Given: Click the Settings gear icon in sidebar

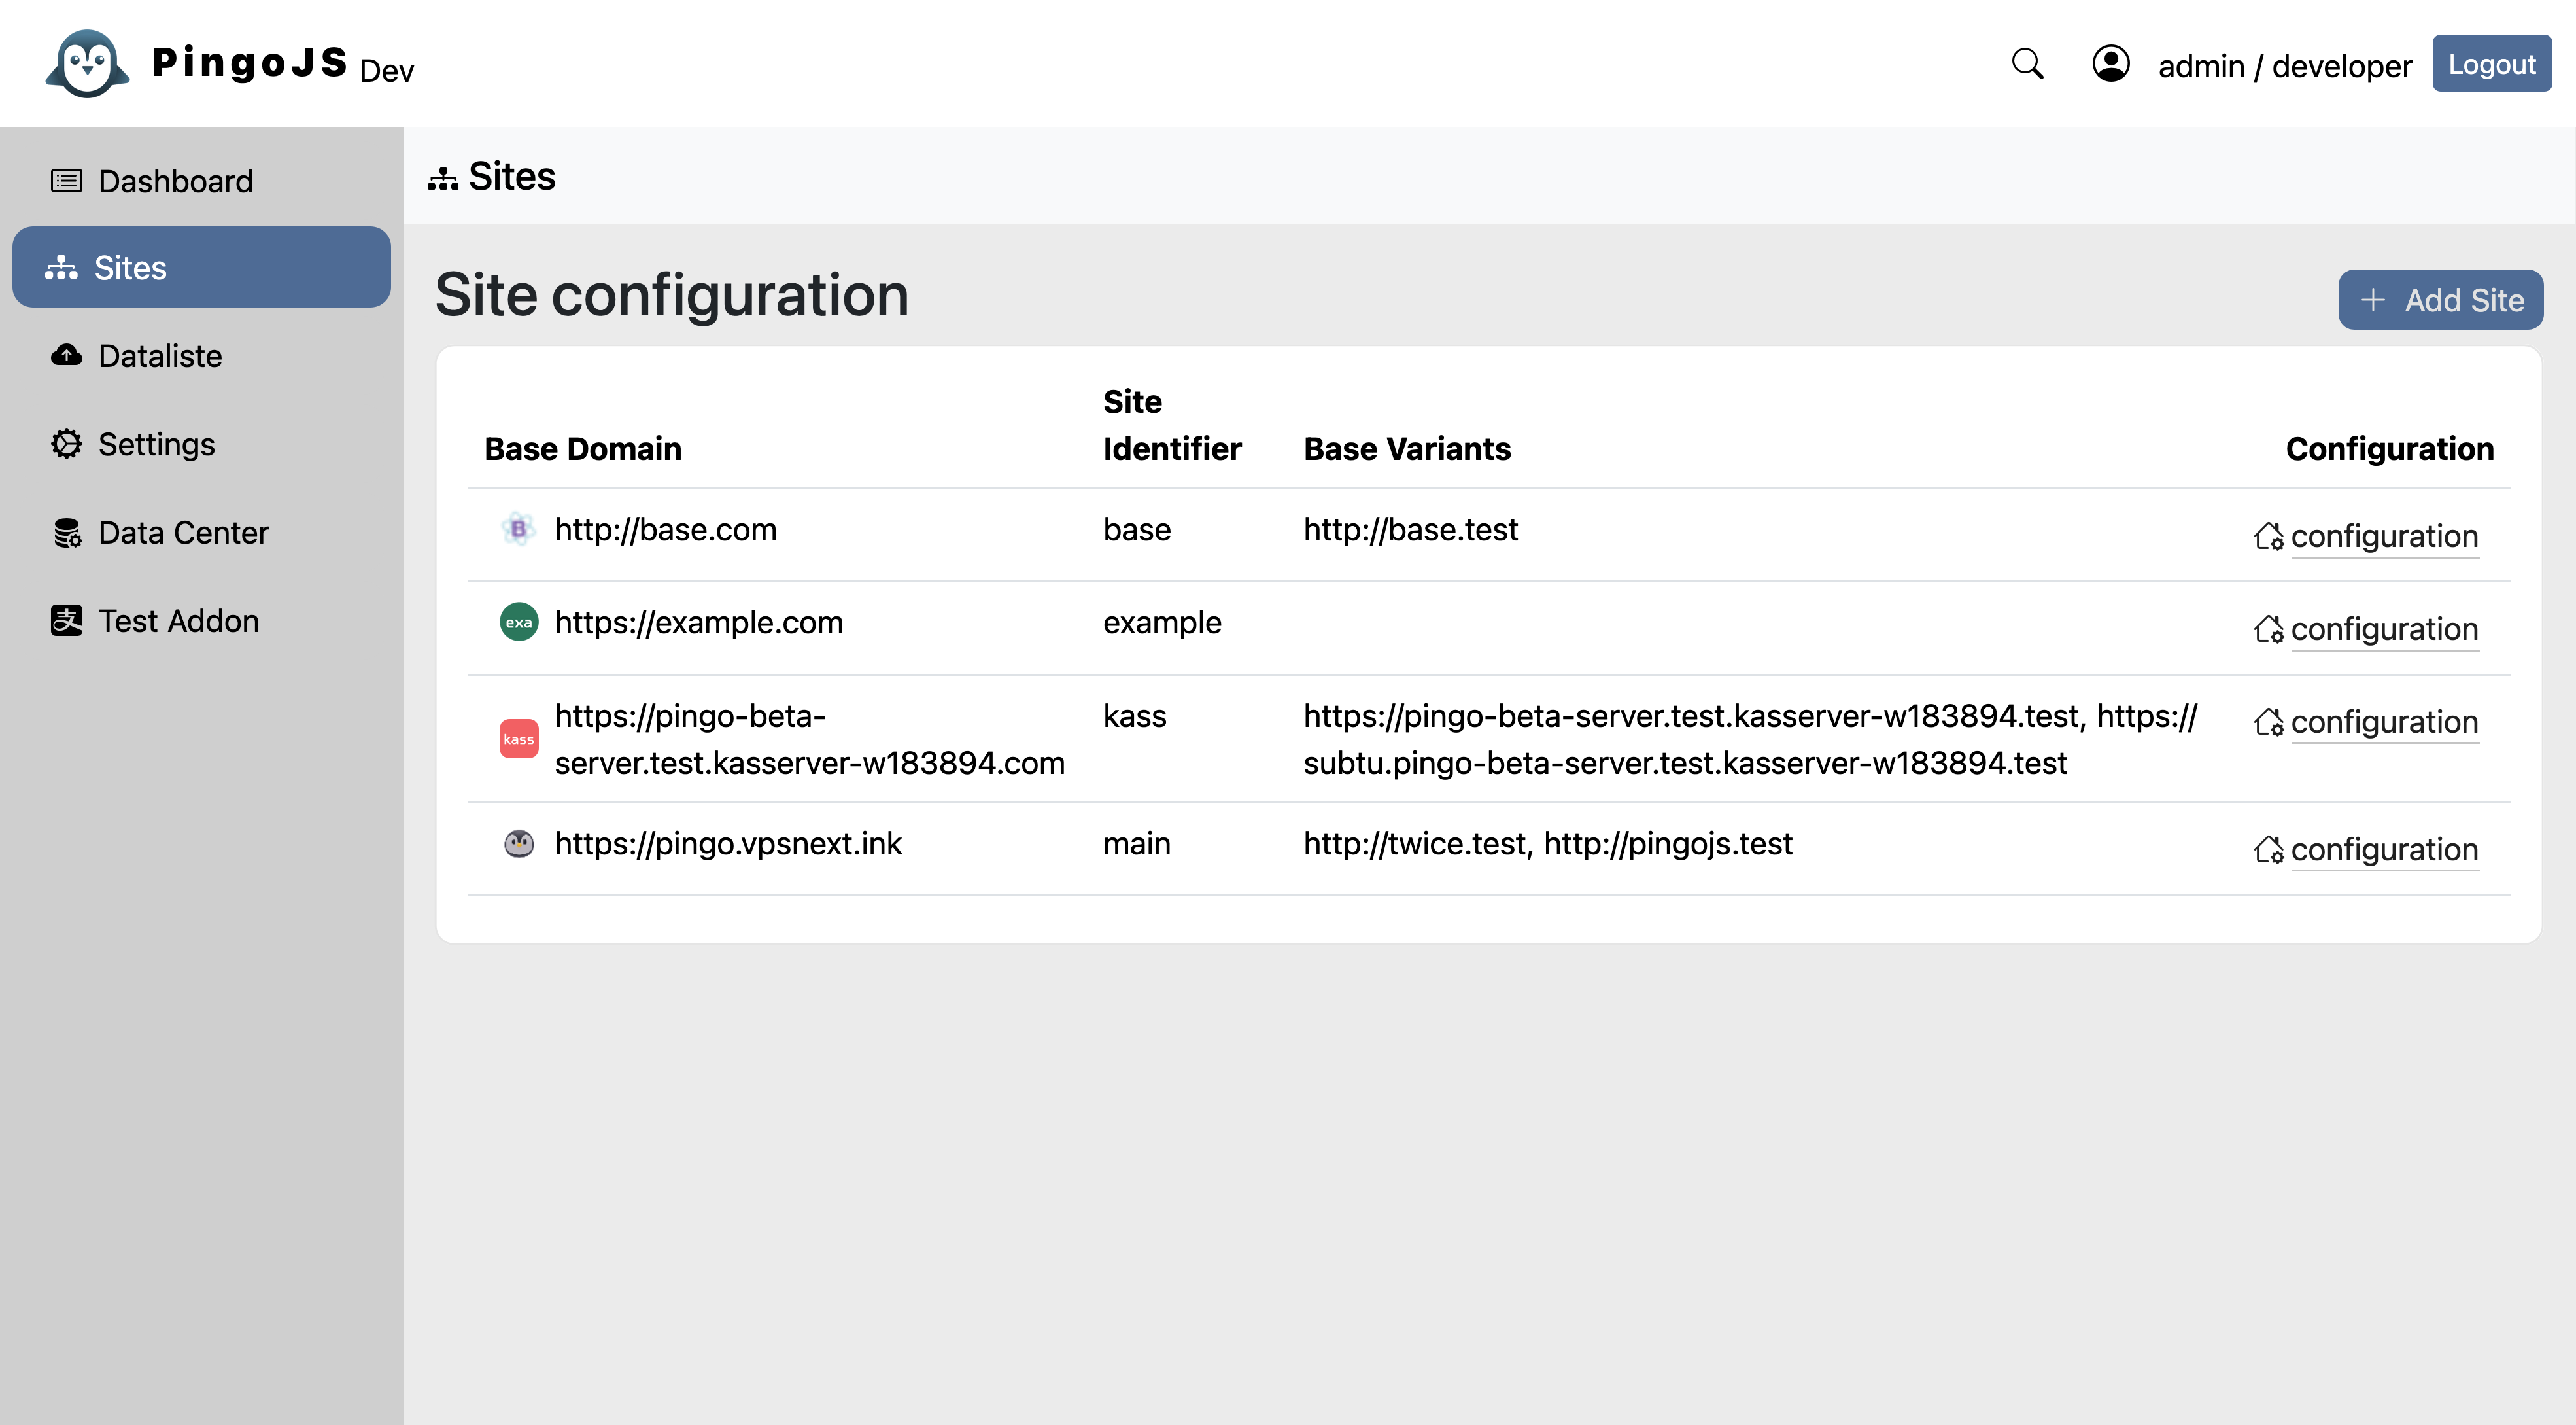Looking at the screenshot, I should [x=66, y=444].
